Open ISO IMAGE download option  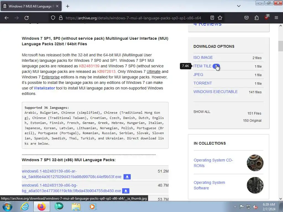[203, 57]
